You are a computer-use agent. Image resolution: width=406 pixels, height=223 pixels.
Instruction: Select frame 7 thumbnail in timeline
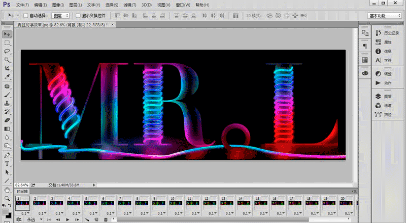[x=125, y=203]
